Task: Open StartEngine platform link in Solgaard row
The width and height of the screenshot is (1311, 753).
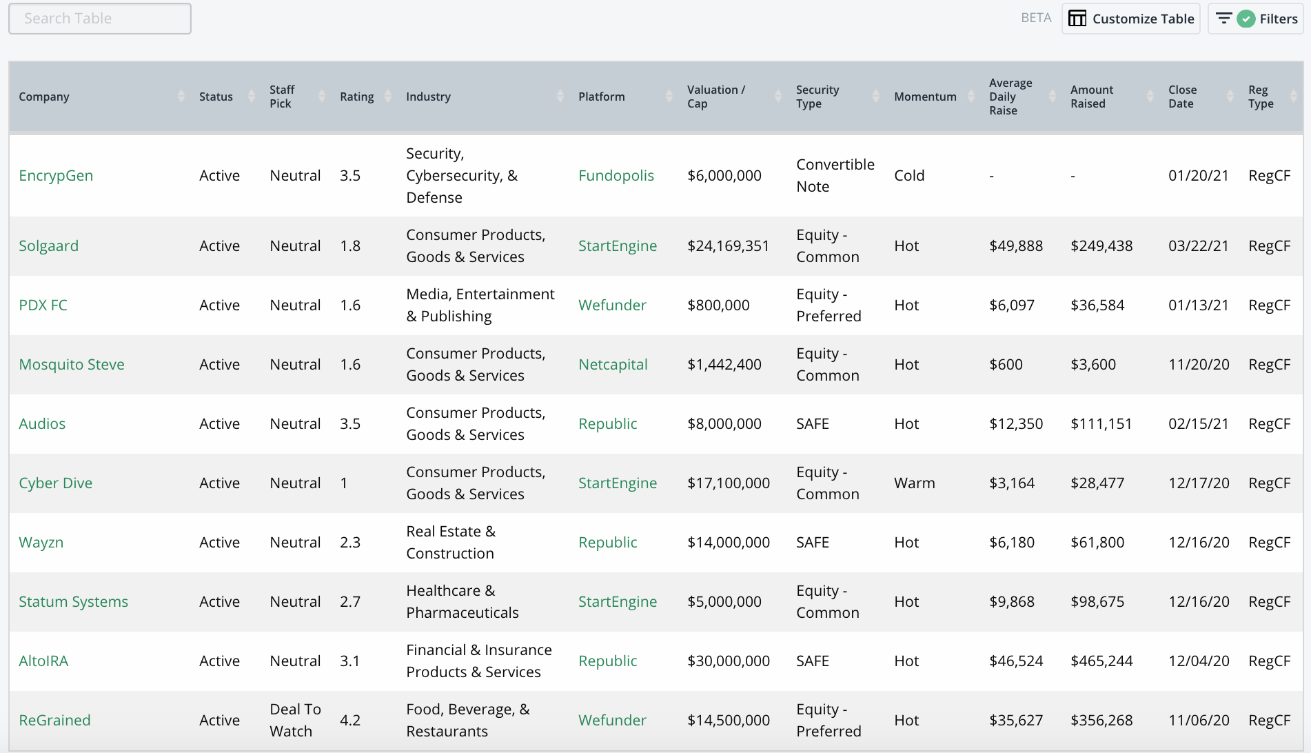Action: click(x=618, y=246)
